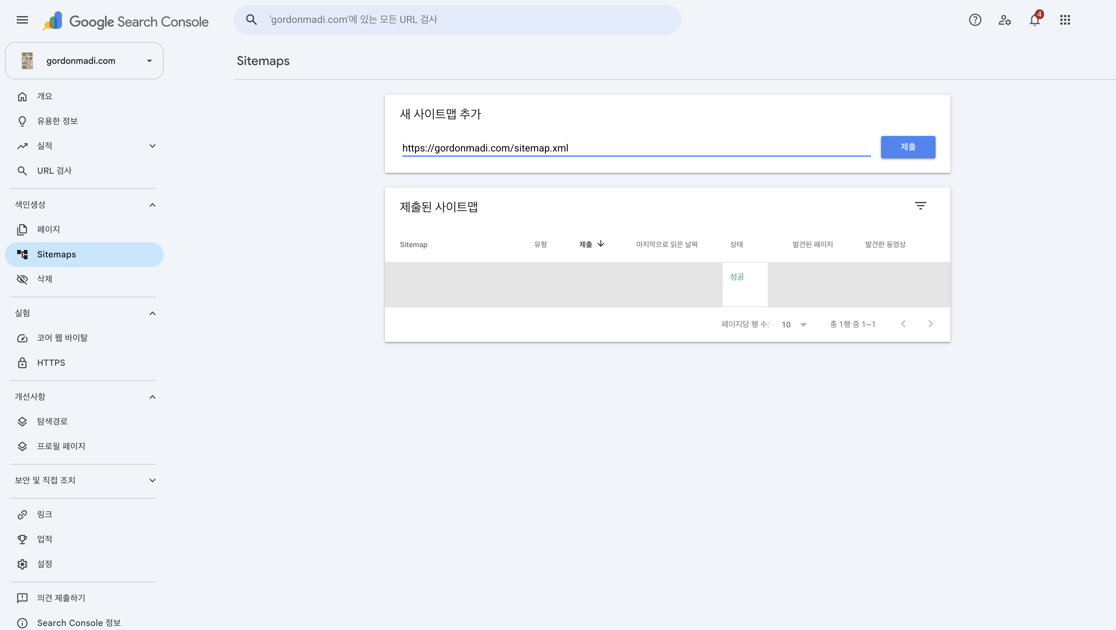Sort by 유형 column header
The height and width of the screenshot is (630, 1116).
click(540, 245)
